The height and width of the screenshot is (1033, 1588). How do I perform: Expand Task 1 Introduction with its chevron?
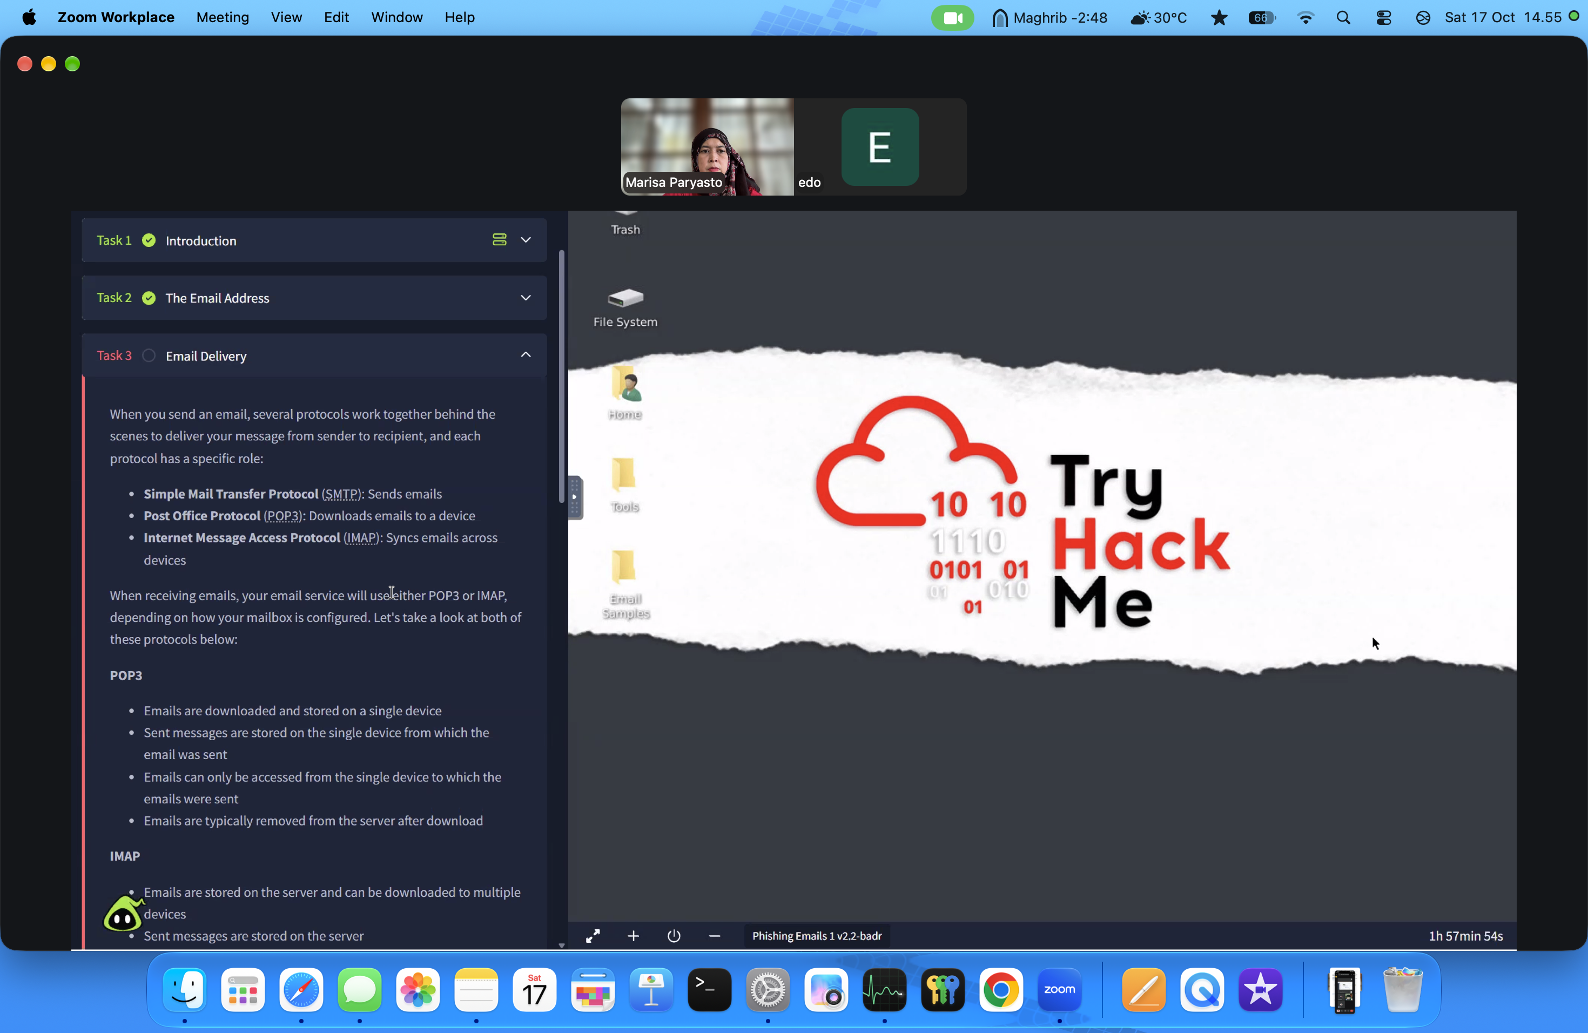526,239
